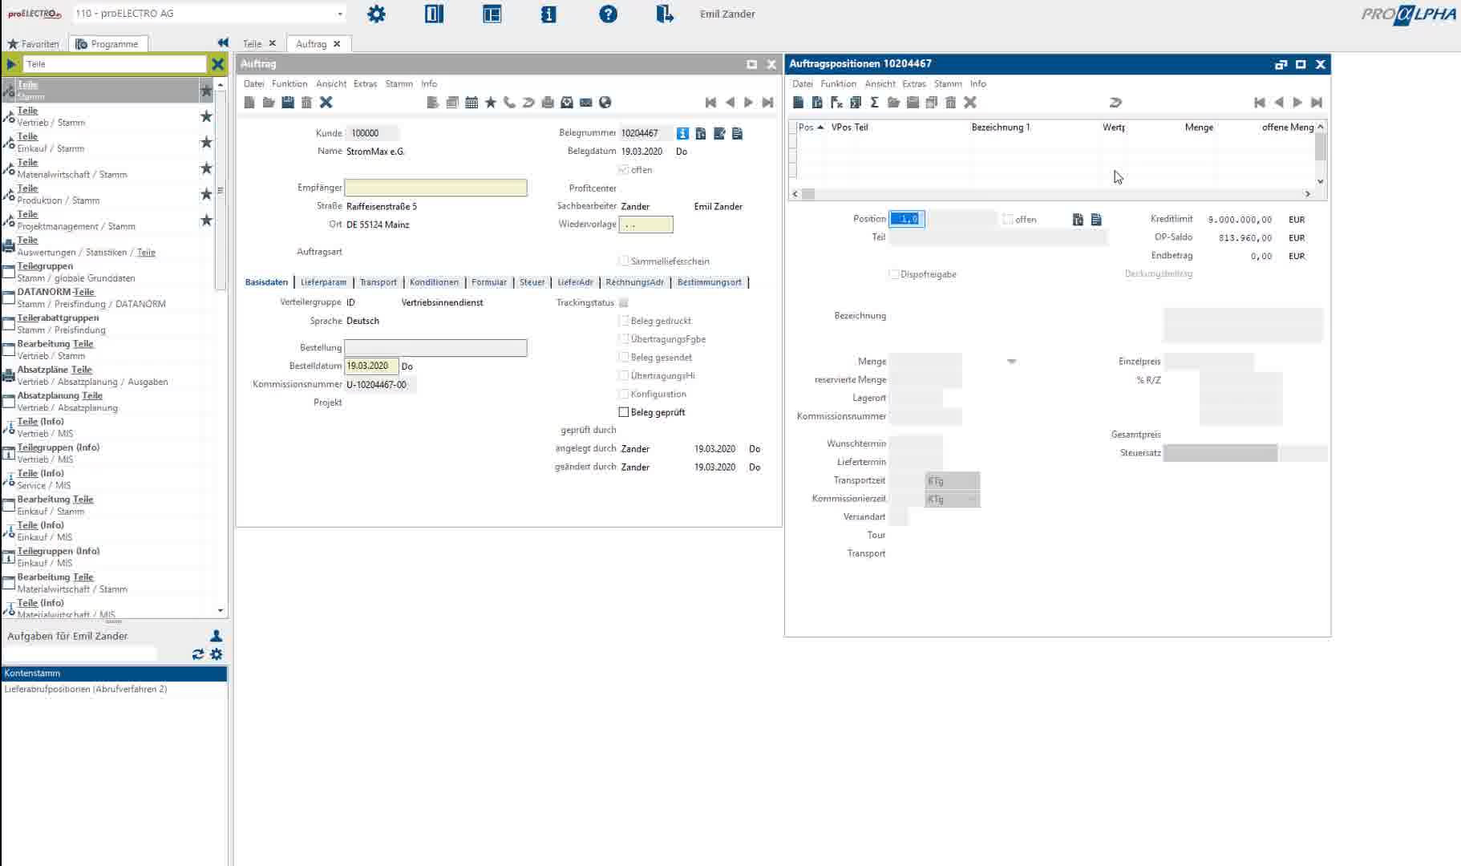Sort positions by the Pos column header
The height and width of the screenshot is (866, 1461).
pyautogui.click(x=811, y=127)
